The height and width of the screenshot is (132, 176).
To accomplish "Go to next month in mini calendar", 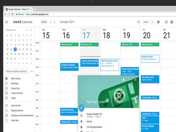I will point(31,30).
